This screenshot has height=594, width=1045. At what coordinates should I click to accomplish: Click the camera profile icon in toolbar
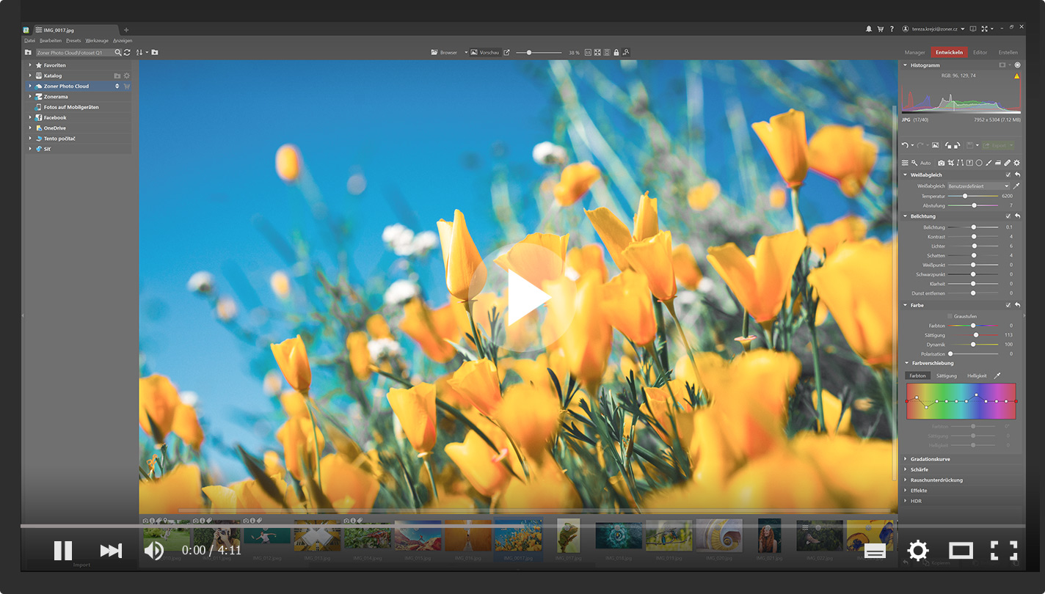[942, 163]
